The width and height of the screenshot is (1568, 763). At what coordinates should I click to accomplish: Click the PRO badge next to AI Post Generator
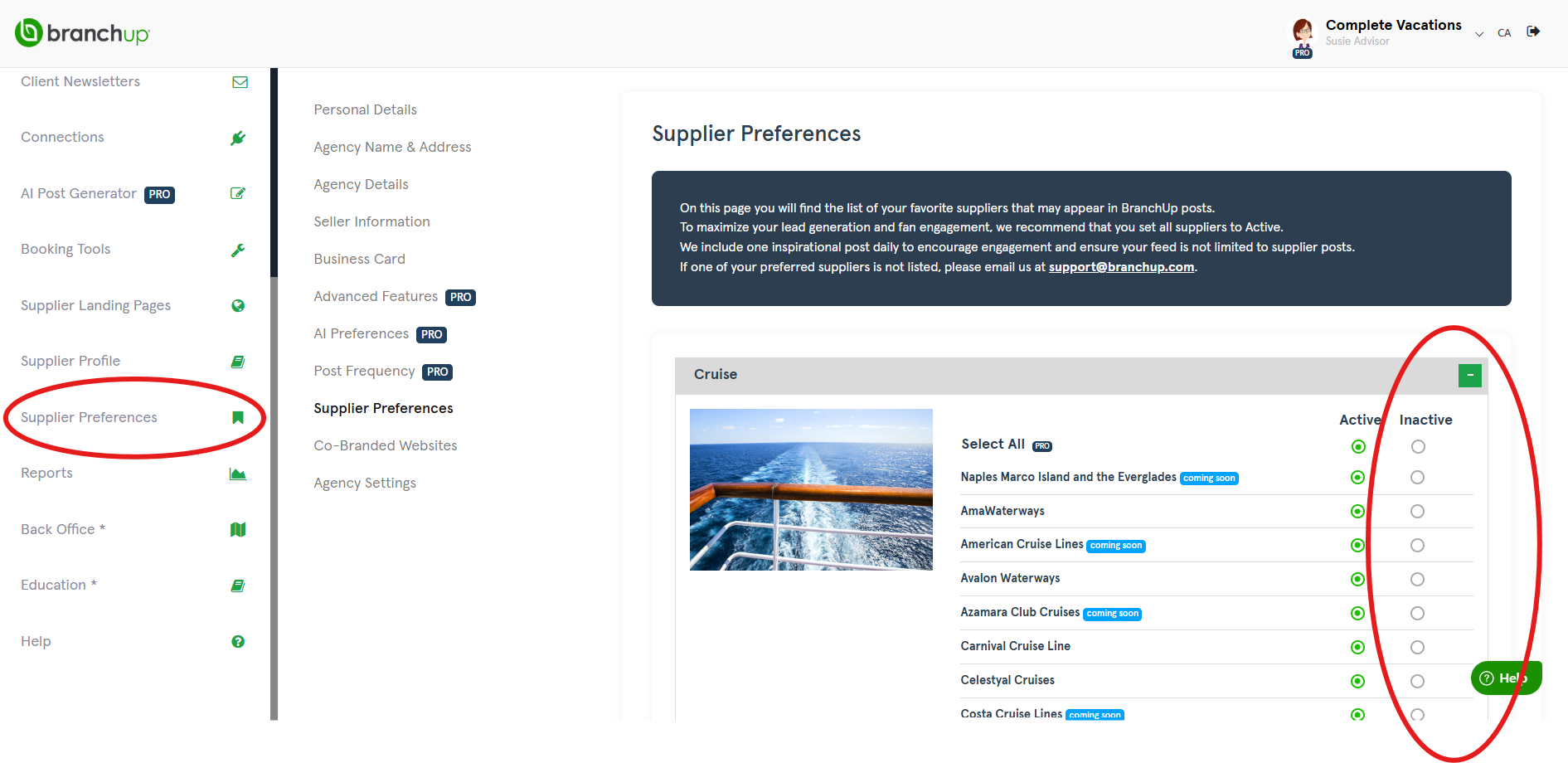click(x=159, y=195)
